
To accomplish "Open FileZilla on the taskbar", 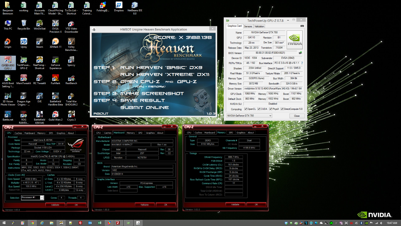I will coord(81,223).
